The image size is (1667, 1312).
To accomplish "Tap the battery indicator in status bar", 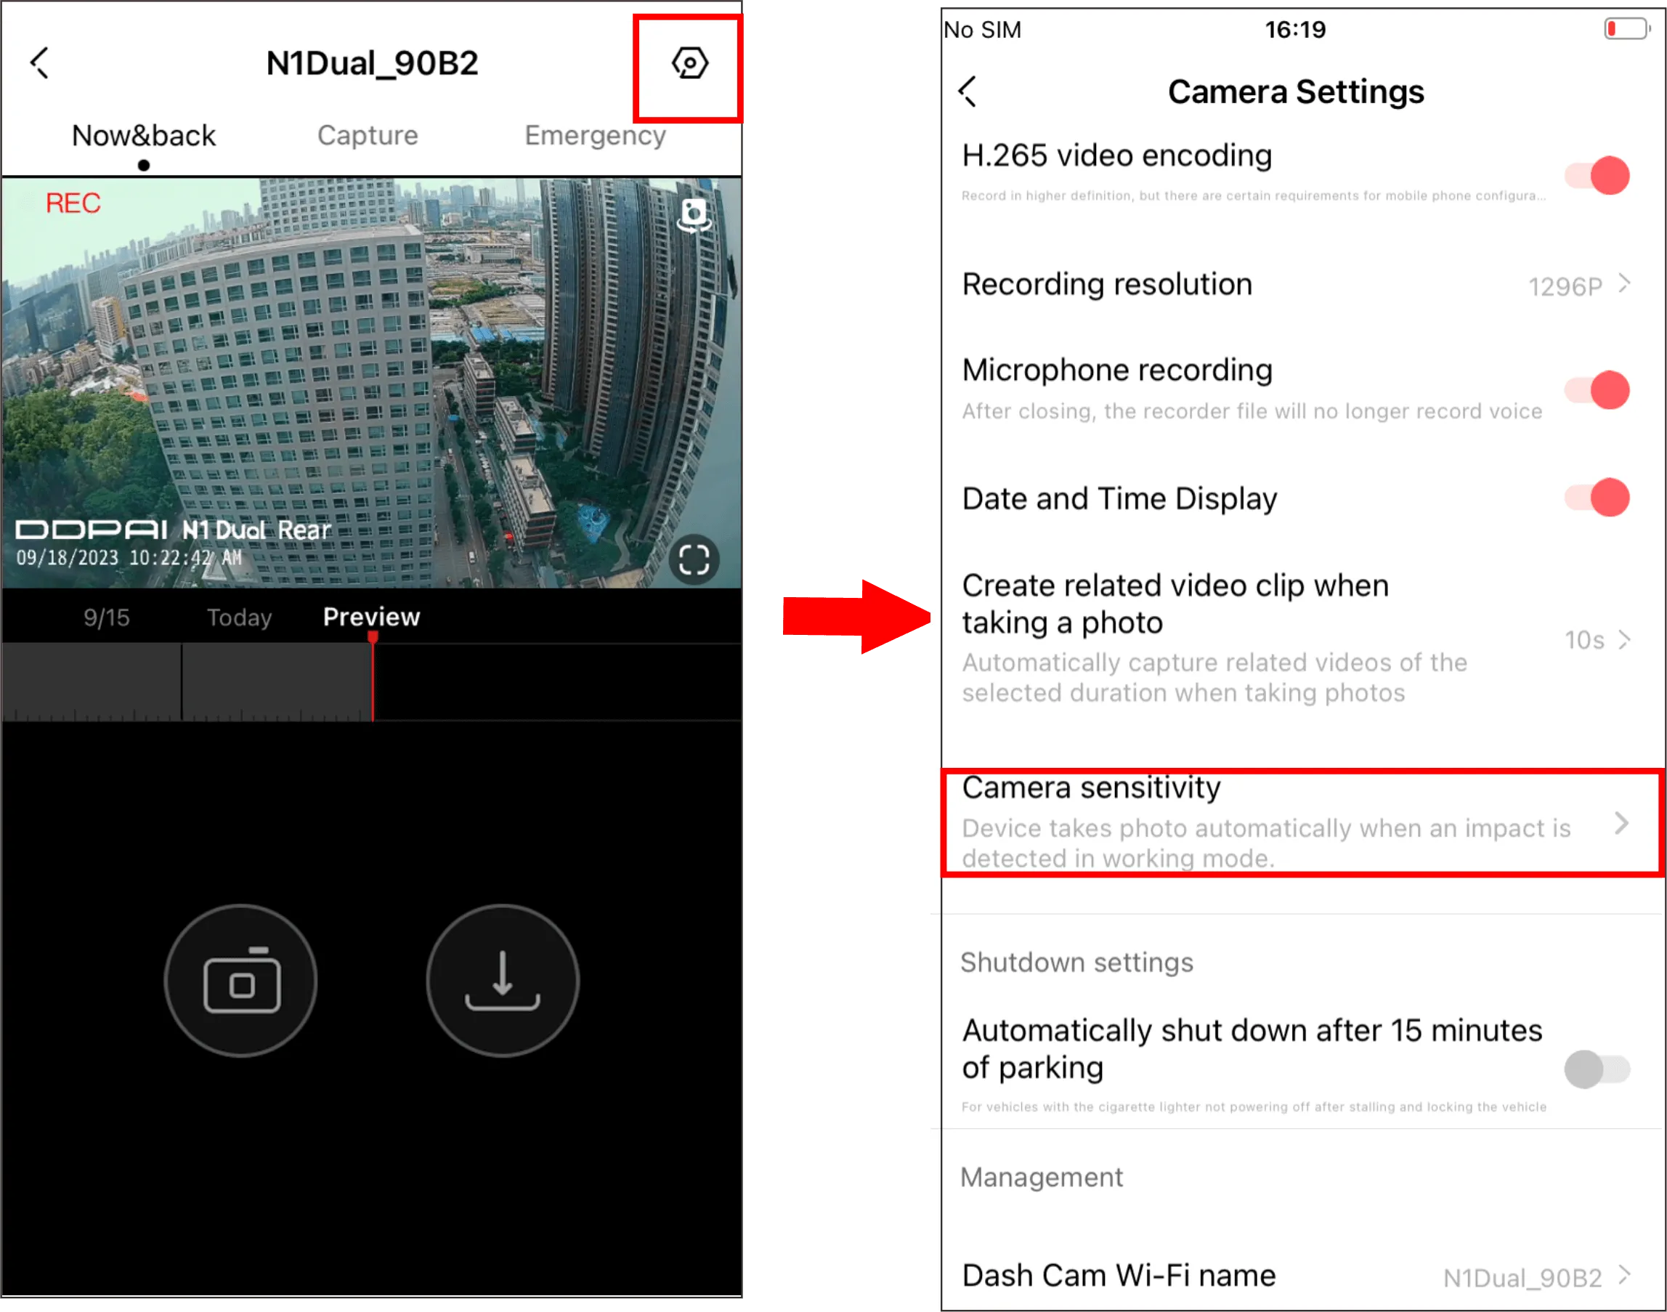I will [1627, 29].
